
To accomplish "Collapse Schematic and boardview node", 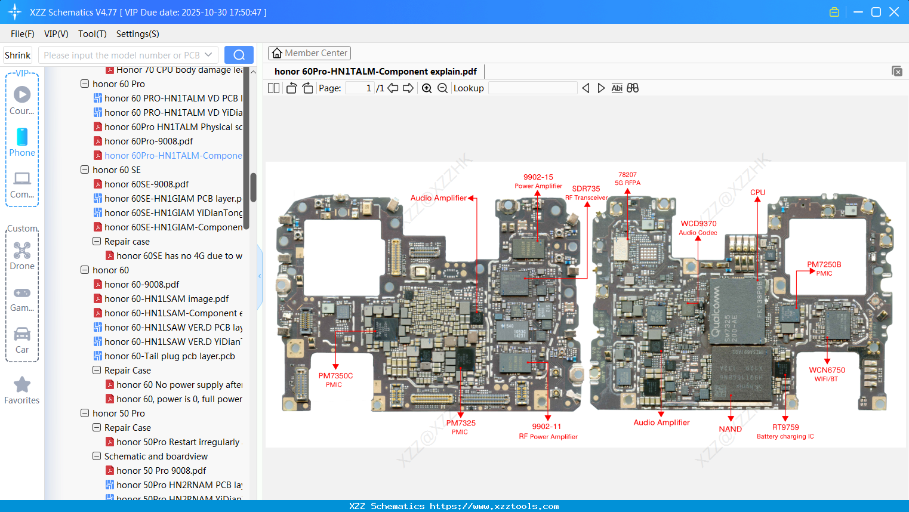I will [97, 457].
